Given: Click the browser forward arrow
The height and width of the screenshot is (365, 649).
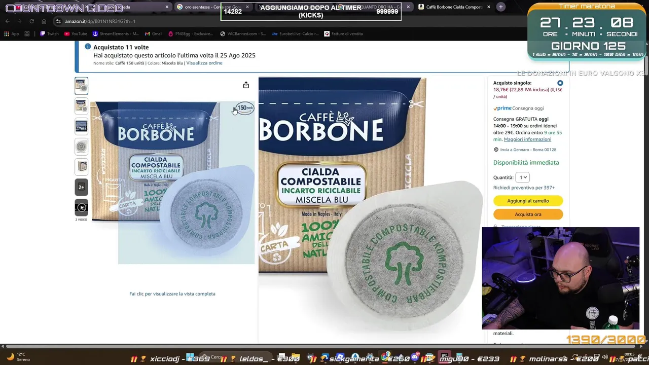Looking at the screenshot, I should (19, 21).
